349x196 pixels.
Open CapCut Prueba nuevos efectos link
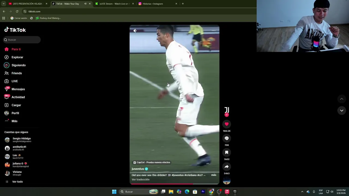click(x=152, y=163)
